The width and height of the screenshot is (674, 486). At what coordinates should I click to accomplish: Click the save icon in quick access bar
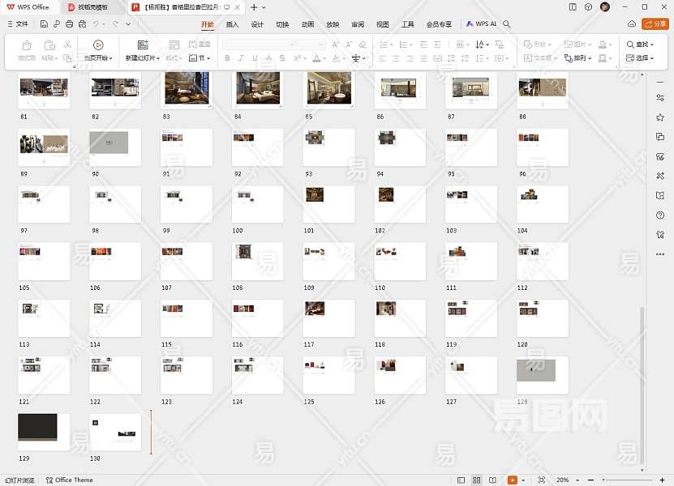pyautogui.click(x=44, y=25)
